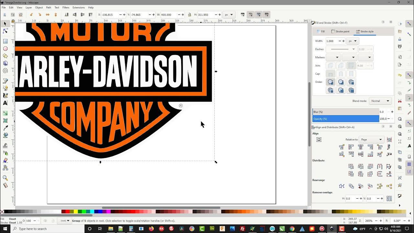Screen dimensions: 414x233
Task: Open the Dashes pattern dropdown
Action: tap(341, 49)
